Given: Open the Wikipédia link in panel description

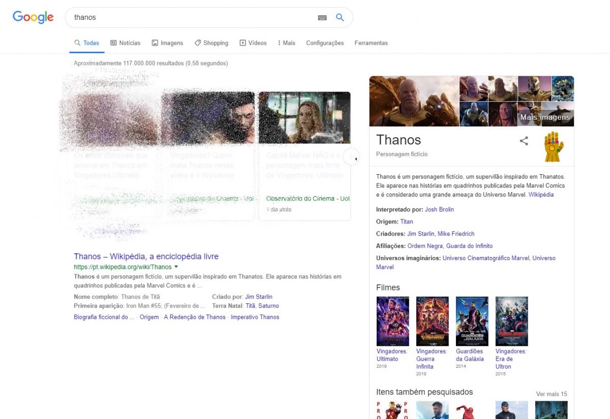Looking at the screenshot, I should point(541,195).
